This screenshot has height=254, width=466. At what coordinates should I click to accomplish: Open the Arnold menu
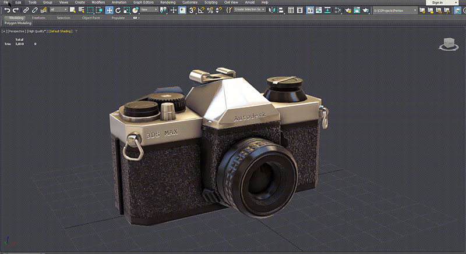pyautogui.click(x=250, y=2)
